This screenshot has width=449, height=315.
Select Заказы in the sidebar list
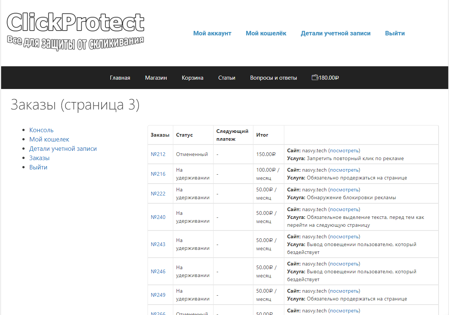(x=39, y=157)
